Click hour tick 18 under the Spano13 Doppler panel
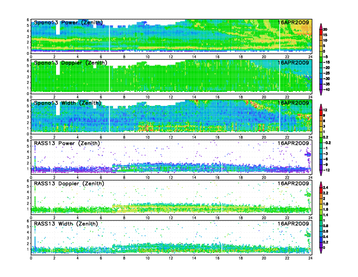This screenshot has width=358, height=277. [240, 97]
